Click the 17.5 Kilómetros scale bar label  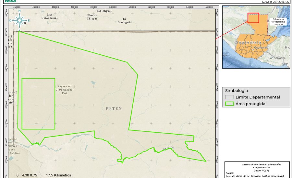pos(58,175)
